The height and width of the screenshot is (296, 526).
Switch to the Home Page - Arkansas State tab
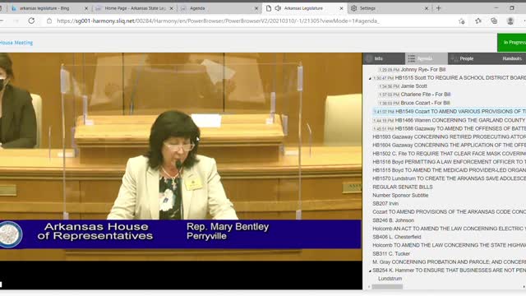[134, 8]
